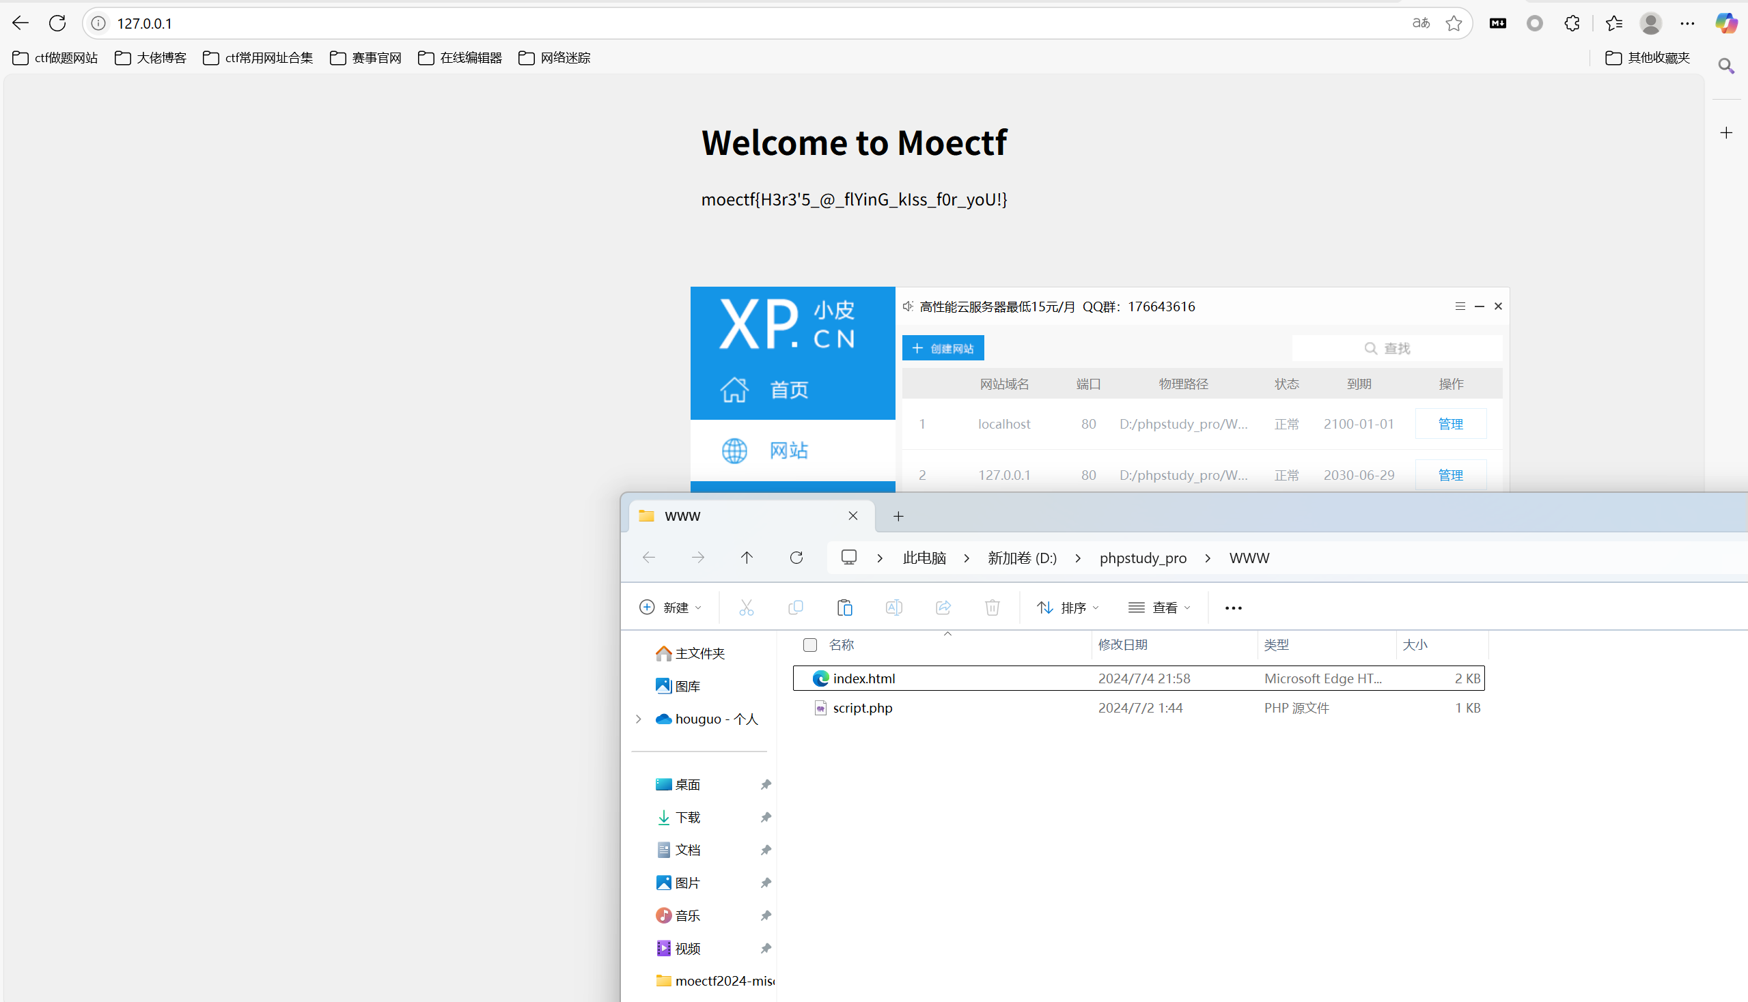Open browser extensions puzzle icon
The height and width of the screenshot is (1002, 1748).
[x=1572, y=23]
